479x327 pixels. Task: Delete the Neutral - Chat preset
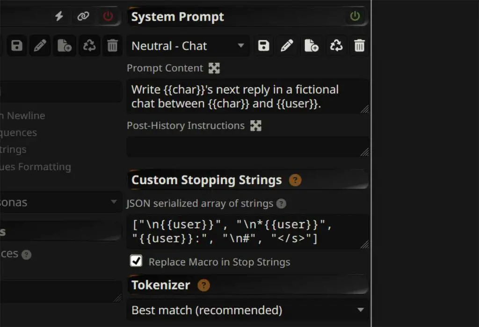359,45
